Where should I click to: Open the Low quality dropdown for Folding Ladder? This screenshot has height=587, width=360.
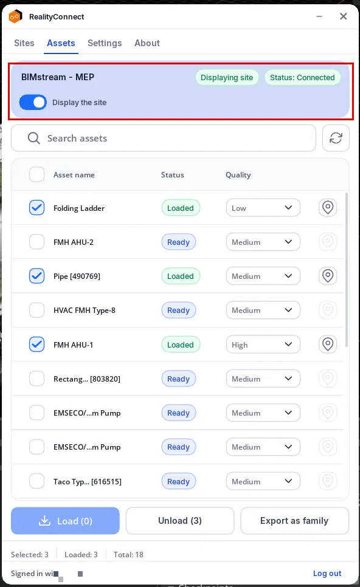[x=263, y=208]
